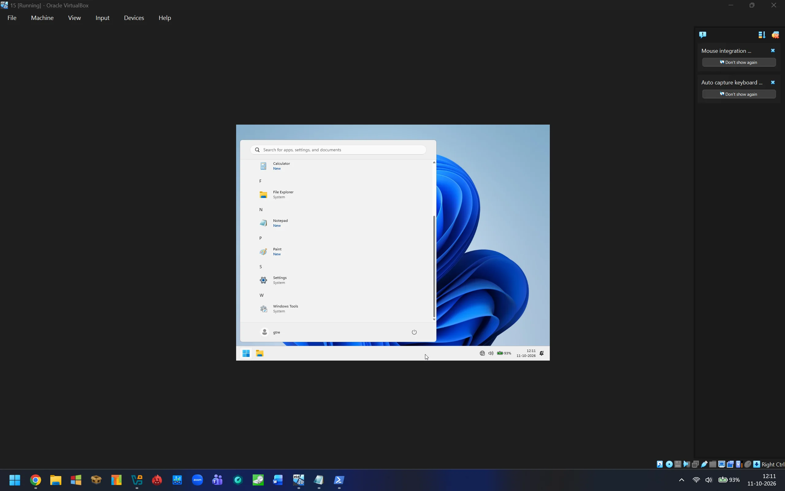Dismiss the Auto capture keyboard notification
The image size is (785, 491).
tap(773, 83)
